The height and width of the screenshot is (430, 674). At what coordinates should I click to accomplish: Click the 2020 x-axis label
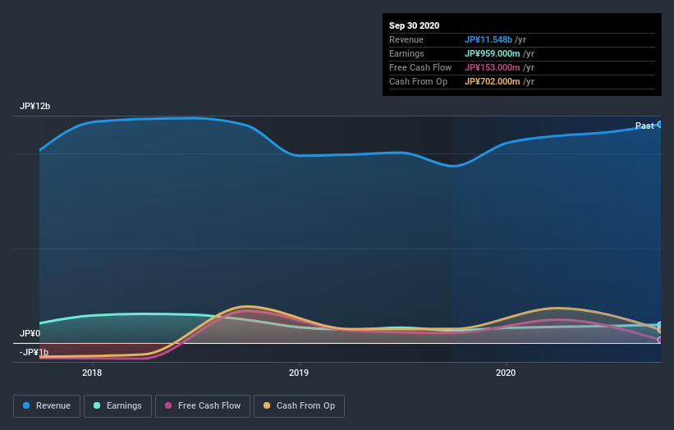click(x=506, y=373)
